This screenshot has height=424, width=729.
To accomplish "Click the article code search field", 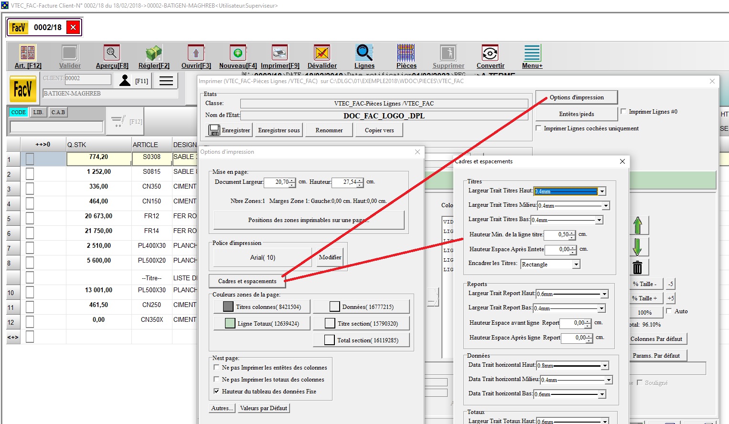I will click(56, 127).
